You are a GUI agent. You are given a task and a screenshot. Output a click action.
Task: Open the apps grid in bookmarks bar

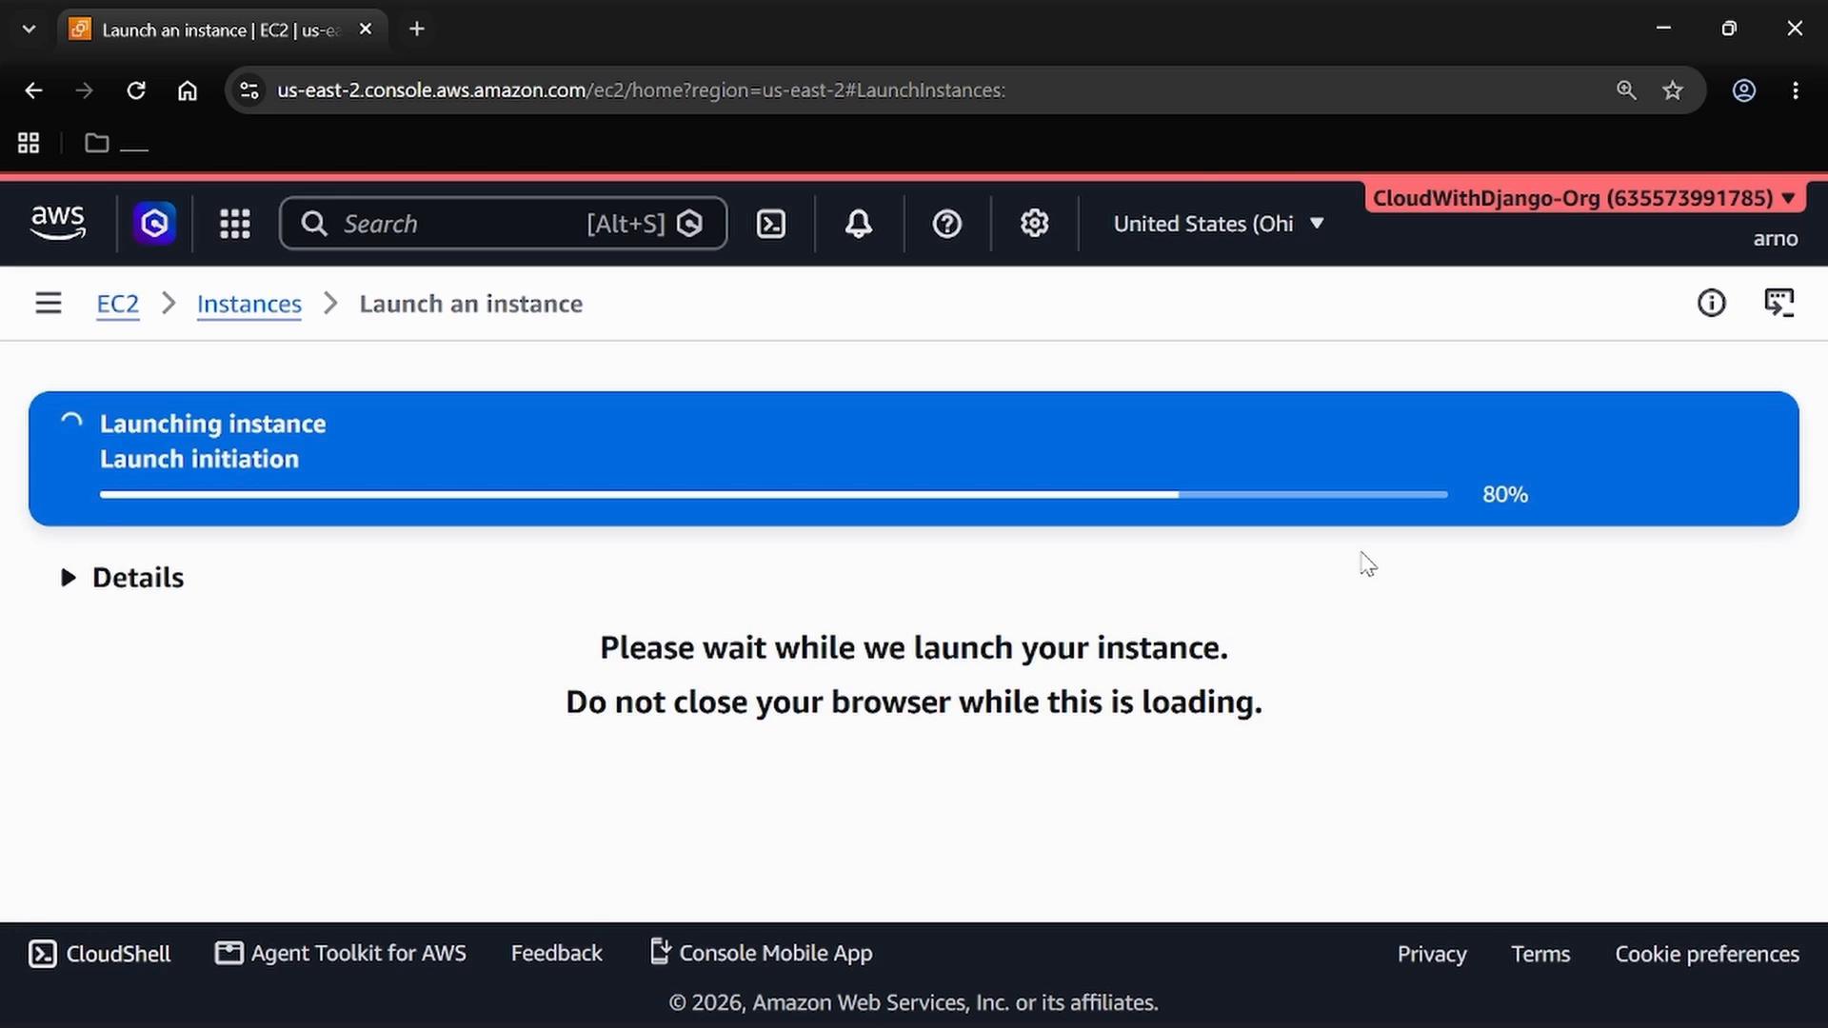(29, 143)
